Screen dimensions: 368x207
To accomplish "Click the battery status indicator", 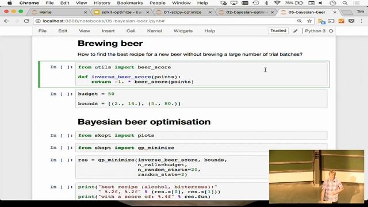I will point(294,3).
